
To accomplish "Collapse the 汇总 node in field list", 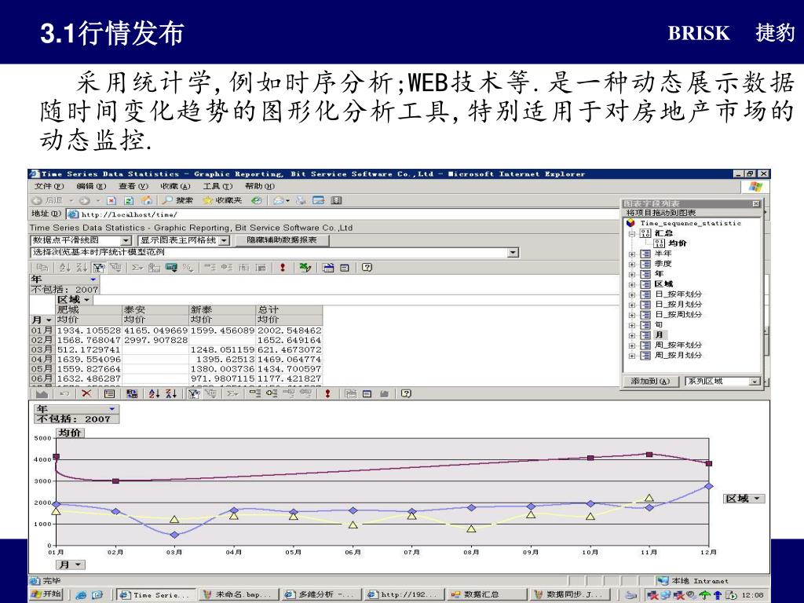I will point(632,233).
